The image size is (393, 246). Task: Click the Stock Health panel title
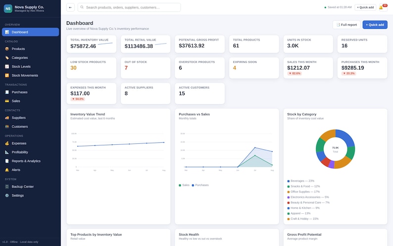point(189,235)
